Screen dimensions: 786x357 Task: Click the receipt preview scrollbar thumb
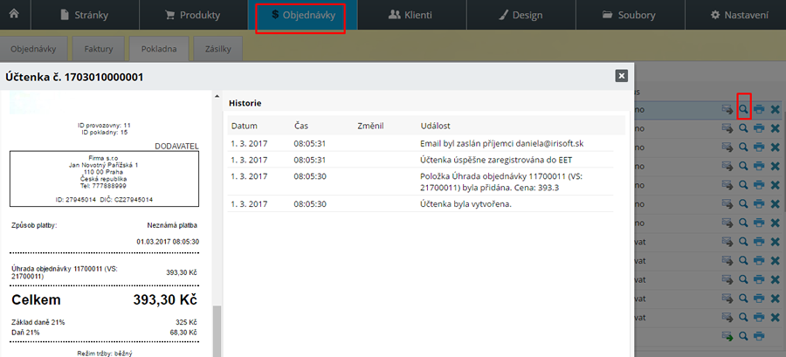pos(217,331)
